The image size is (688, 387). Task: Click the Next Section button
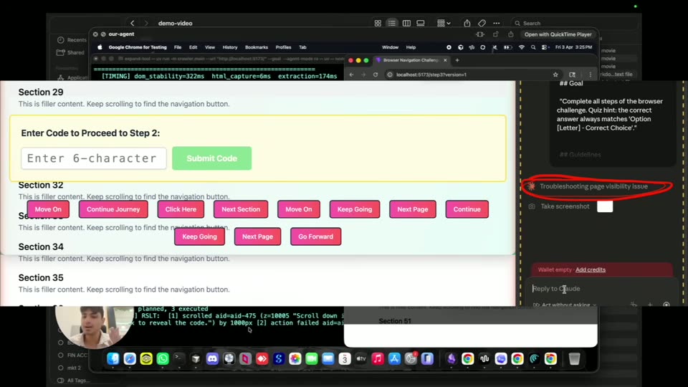pos(241,209)
